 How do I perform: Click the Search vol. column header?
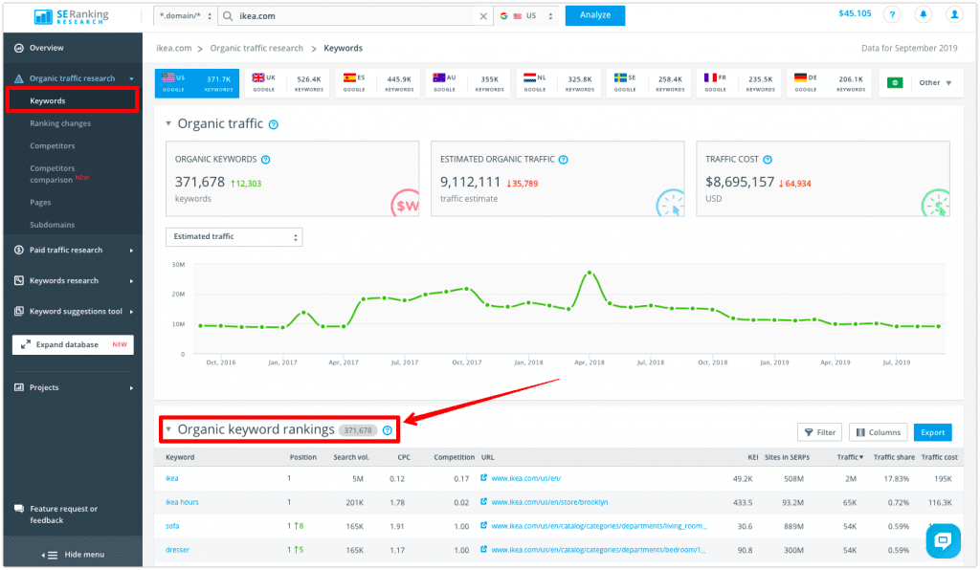(351, 457)
